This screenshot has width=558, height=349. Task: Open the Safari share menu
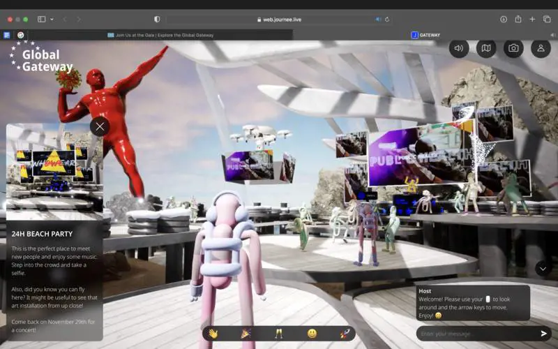518,19
